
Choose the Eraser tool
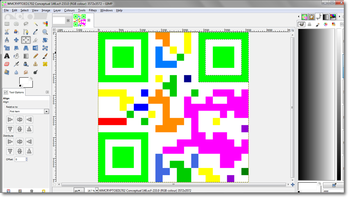[x=7, y=64]
